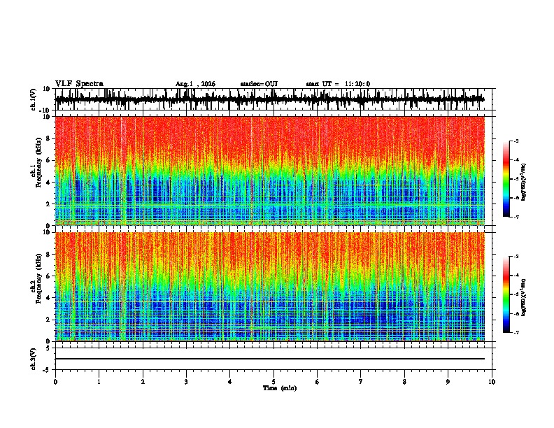Click the "station=OUI" header label
Image resolution: width=554 pixels, height=428 pixels.
coord(259,84)
